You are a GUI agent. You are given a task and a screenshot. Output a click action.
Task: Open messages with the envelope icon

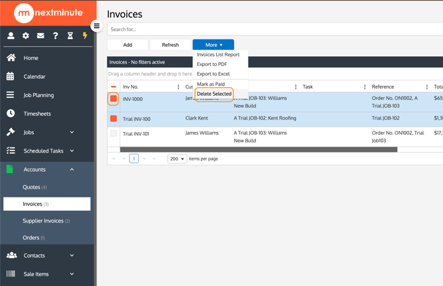[40, 36]
